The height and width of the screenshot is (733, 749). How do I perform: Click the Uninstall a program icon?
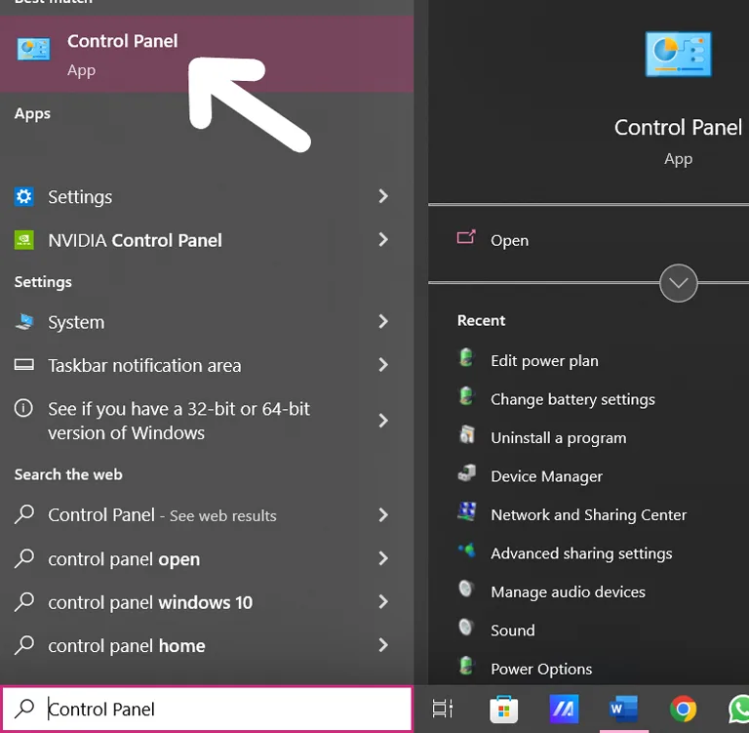(467, 434)
